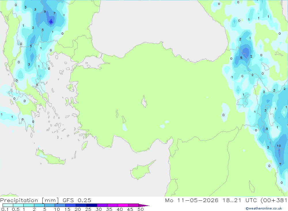This screenshot has height=211, width=288.
Task: Click the 40–45 mm magenta legend swatch
Action: (123, 205)
